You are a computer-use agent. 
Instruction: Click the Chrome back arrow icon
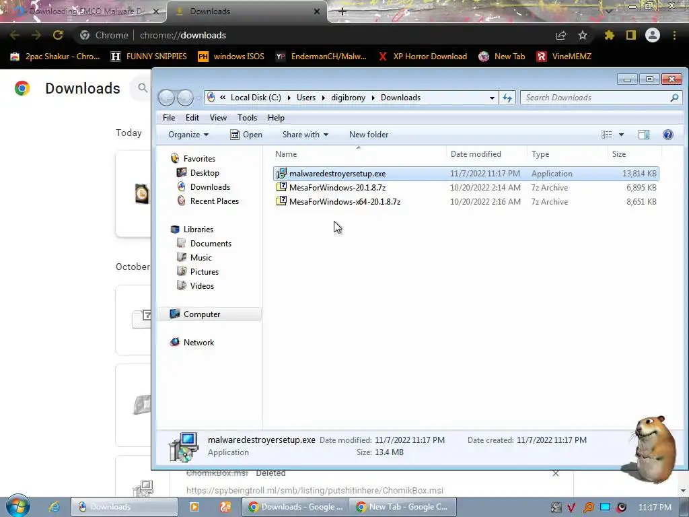pos(15,35)
